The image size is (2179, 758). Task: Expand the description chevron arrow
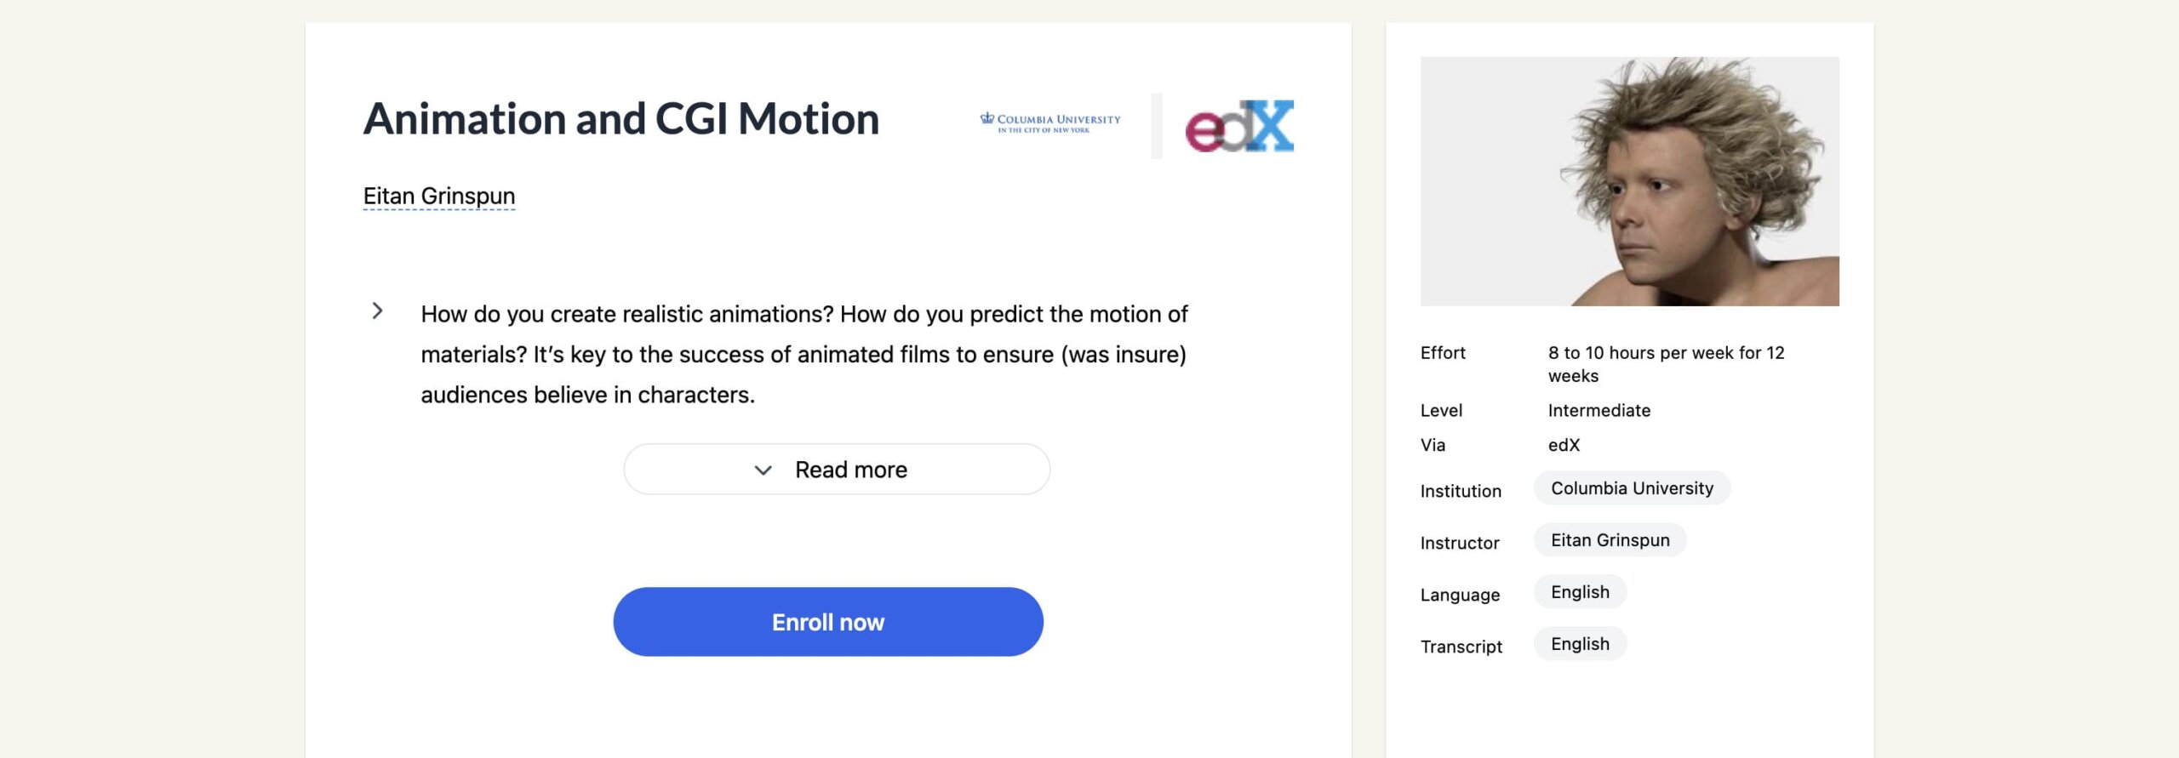point(377,311)
